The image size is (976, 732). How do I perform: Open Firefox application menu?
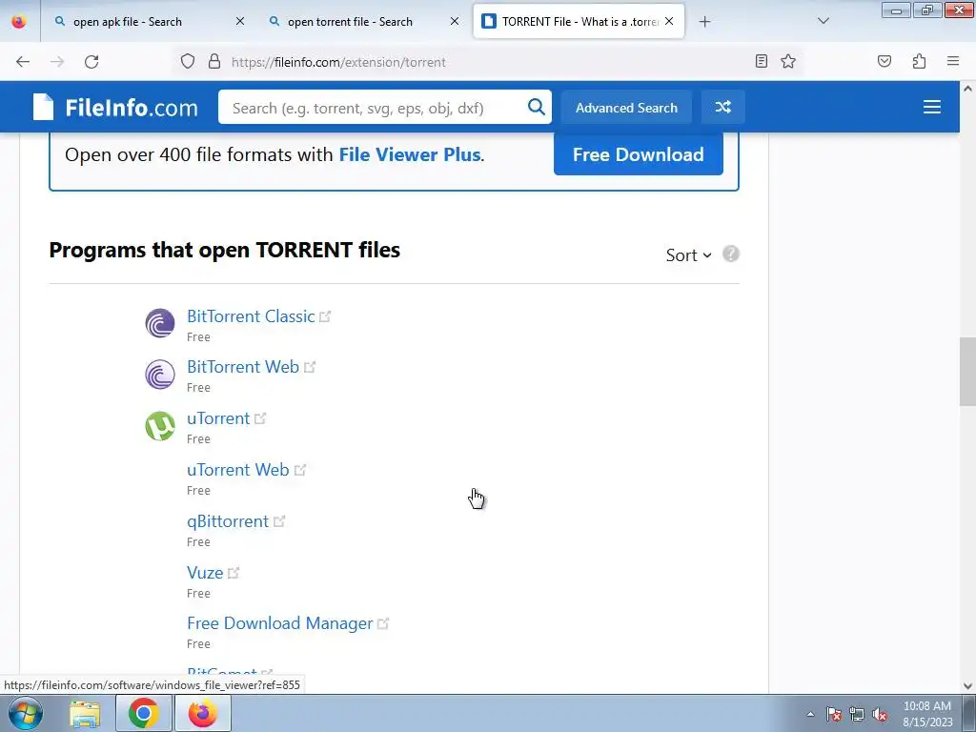(952, 61)
